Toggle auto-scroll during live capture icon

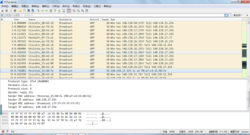point(64,11)
